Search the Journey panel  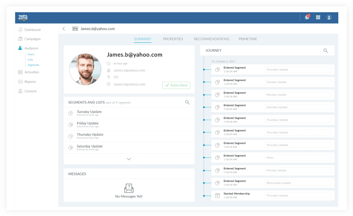click(326, 51)
